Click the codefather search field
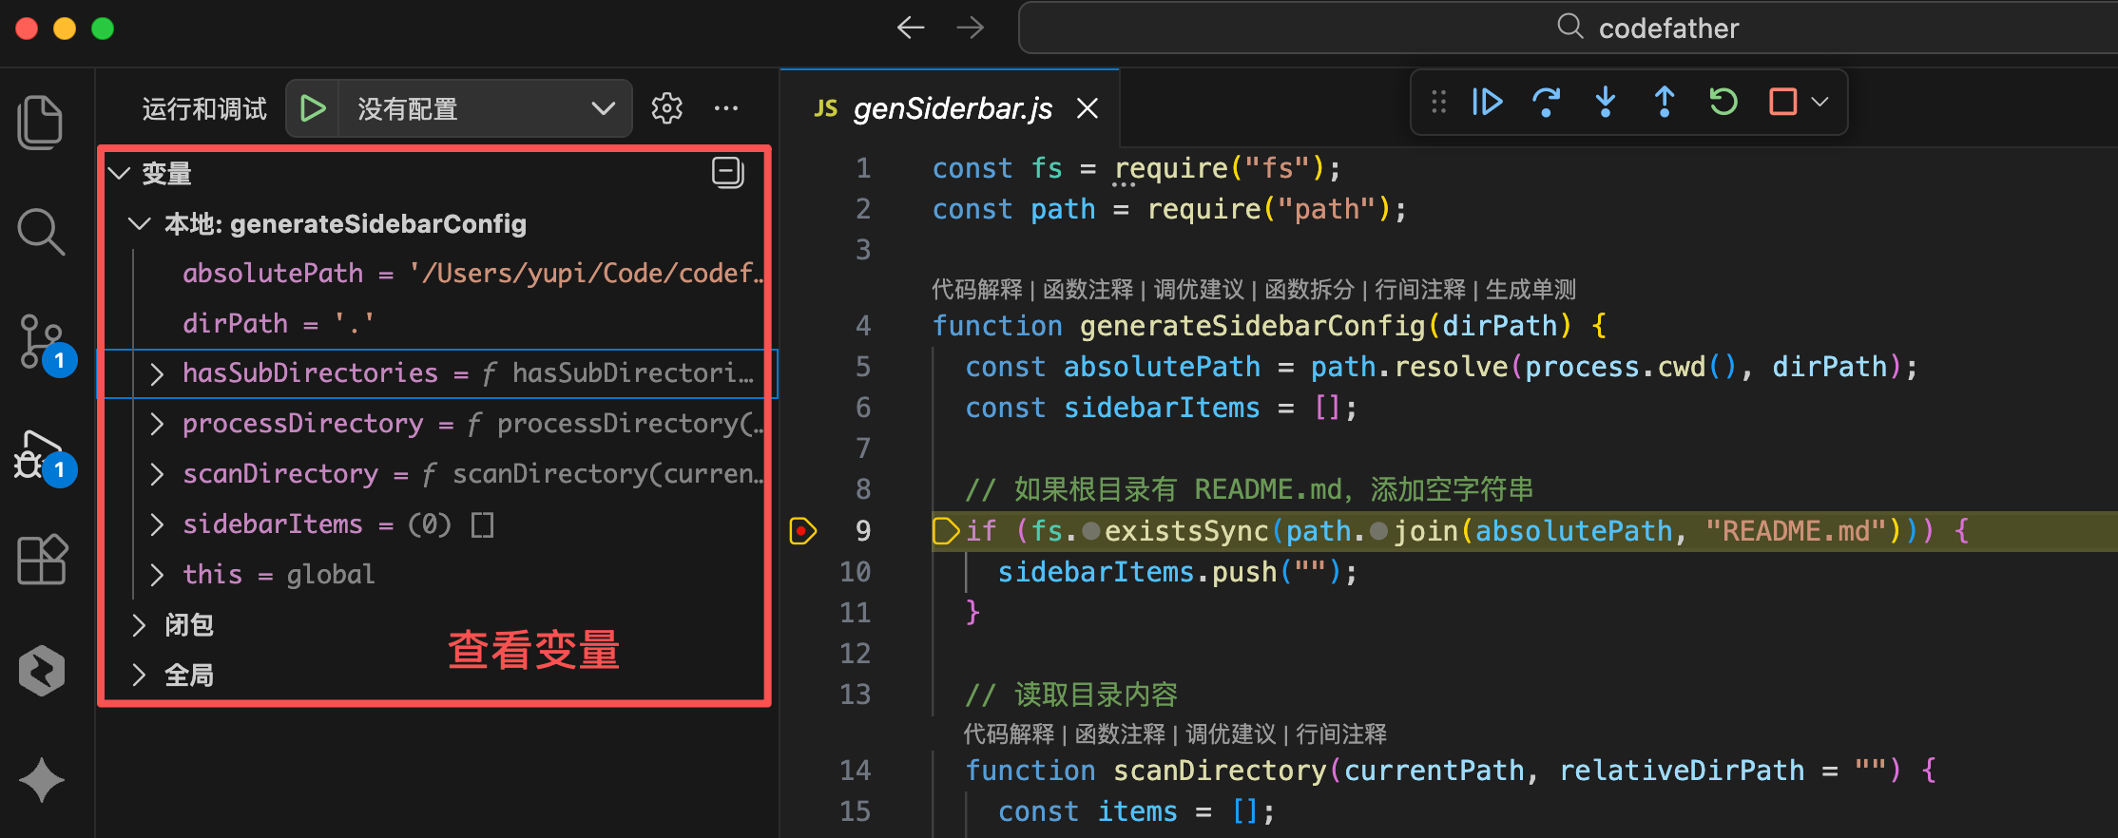This screenshot has height=838, width=2118. coord(1569,29)
